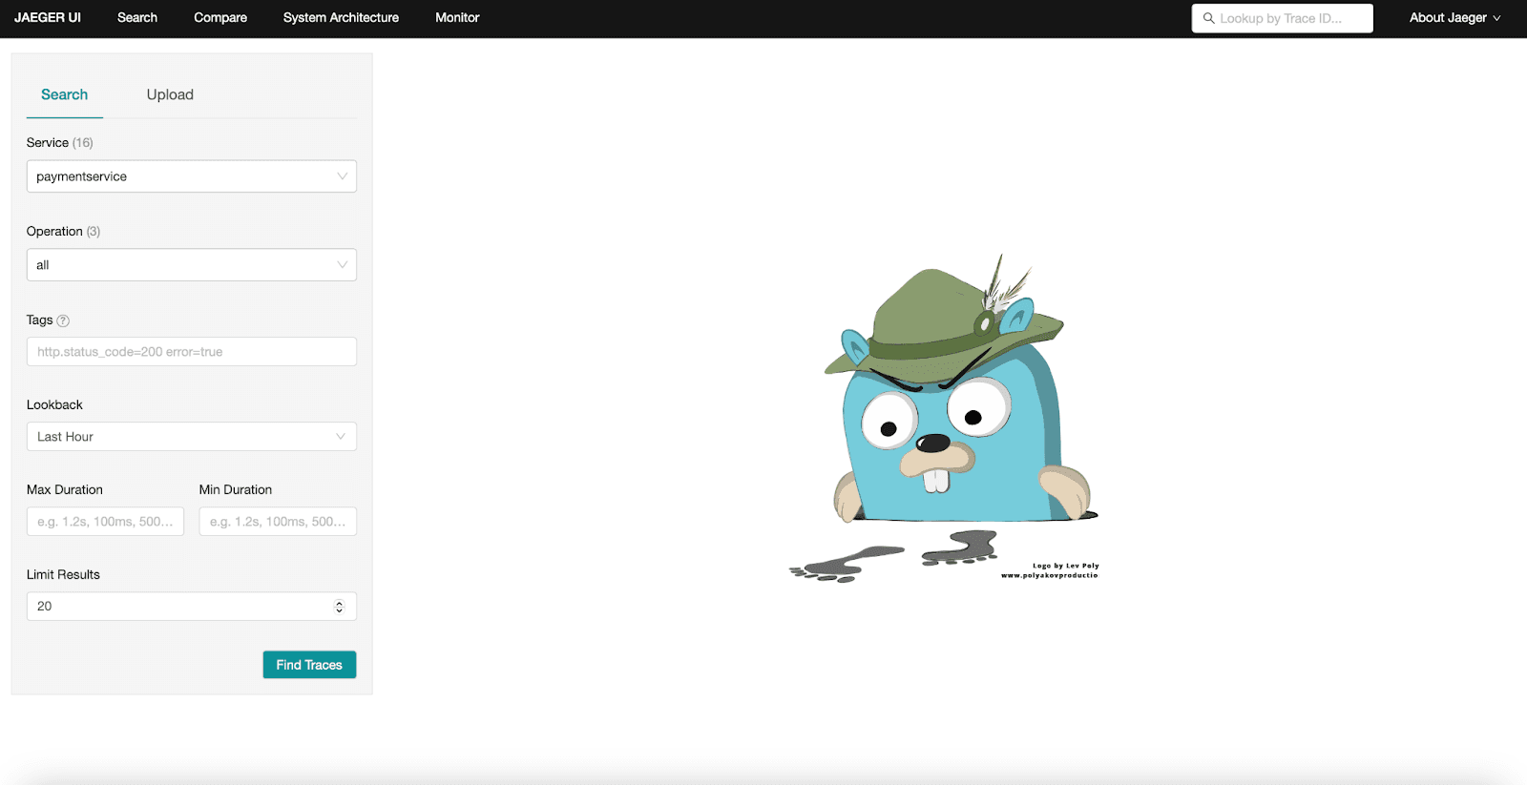Click into the Max Duration field
The height and width of the screenshot is (785, 1527).
(x=105, y=522)
